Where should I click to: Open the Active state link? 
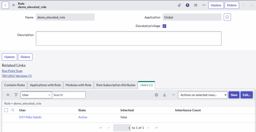(83, 117)
